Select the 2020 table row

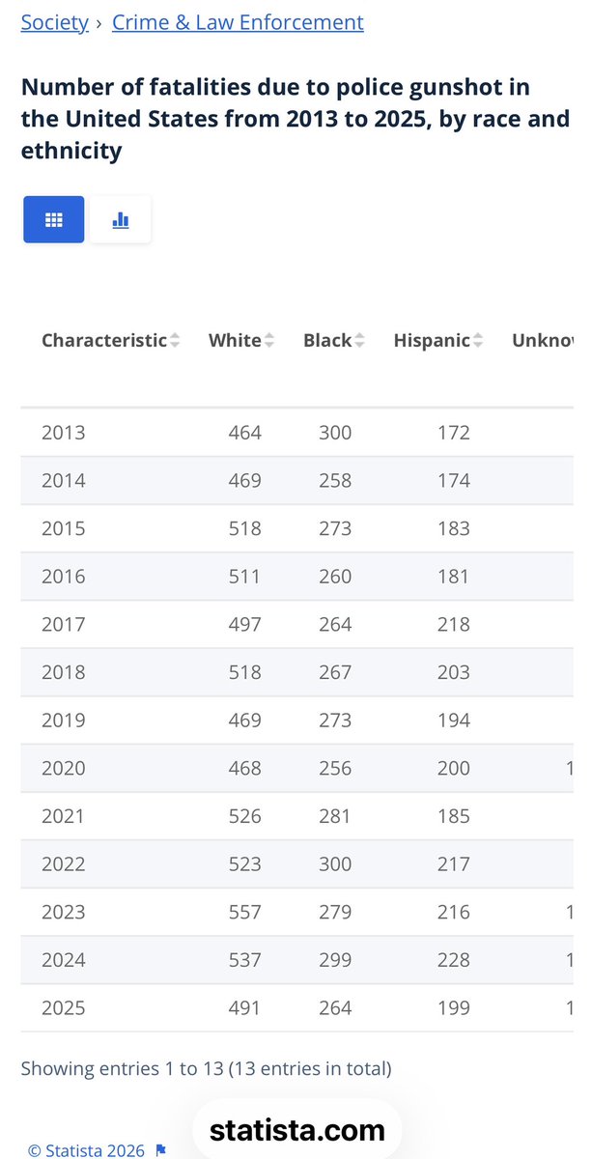tap(296, 768)
